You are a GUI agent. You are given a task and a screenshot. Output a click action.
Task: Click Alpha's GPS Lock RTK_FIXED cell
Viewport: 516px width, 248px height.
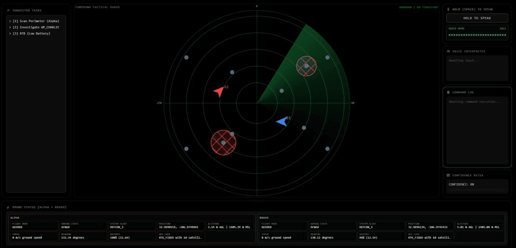click(181, 236)
